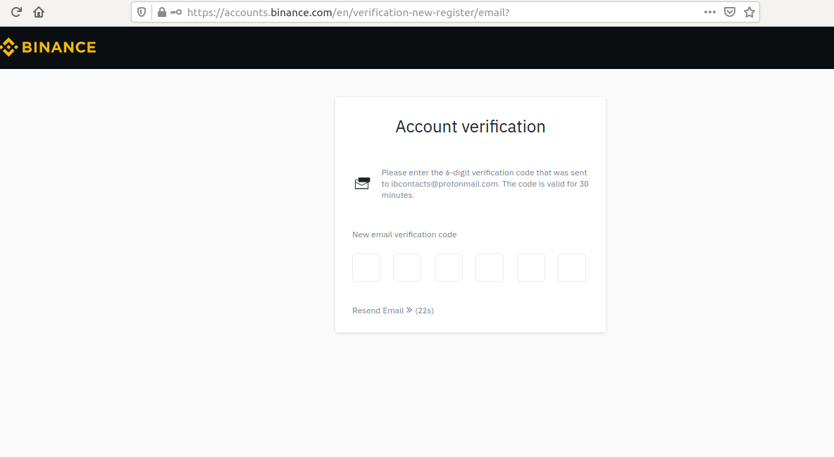The height and width of the screenshot is (457, 834).
Task: Click the New email verification code label
Action: click(404, 234)
